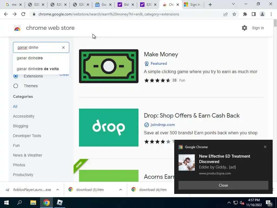
Task: Show hidden system tray icons
Action: tap(229, 203)
